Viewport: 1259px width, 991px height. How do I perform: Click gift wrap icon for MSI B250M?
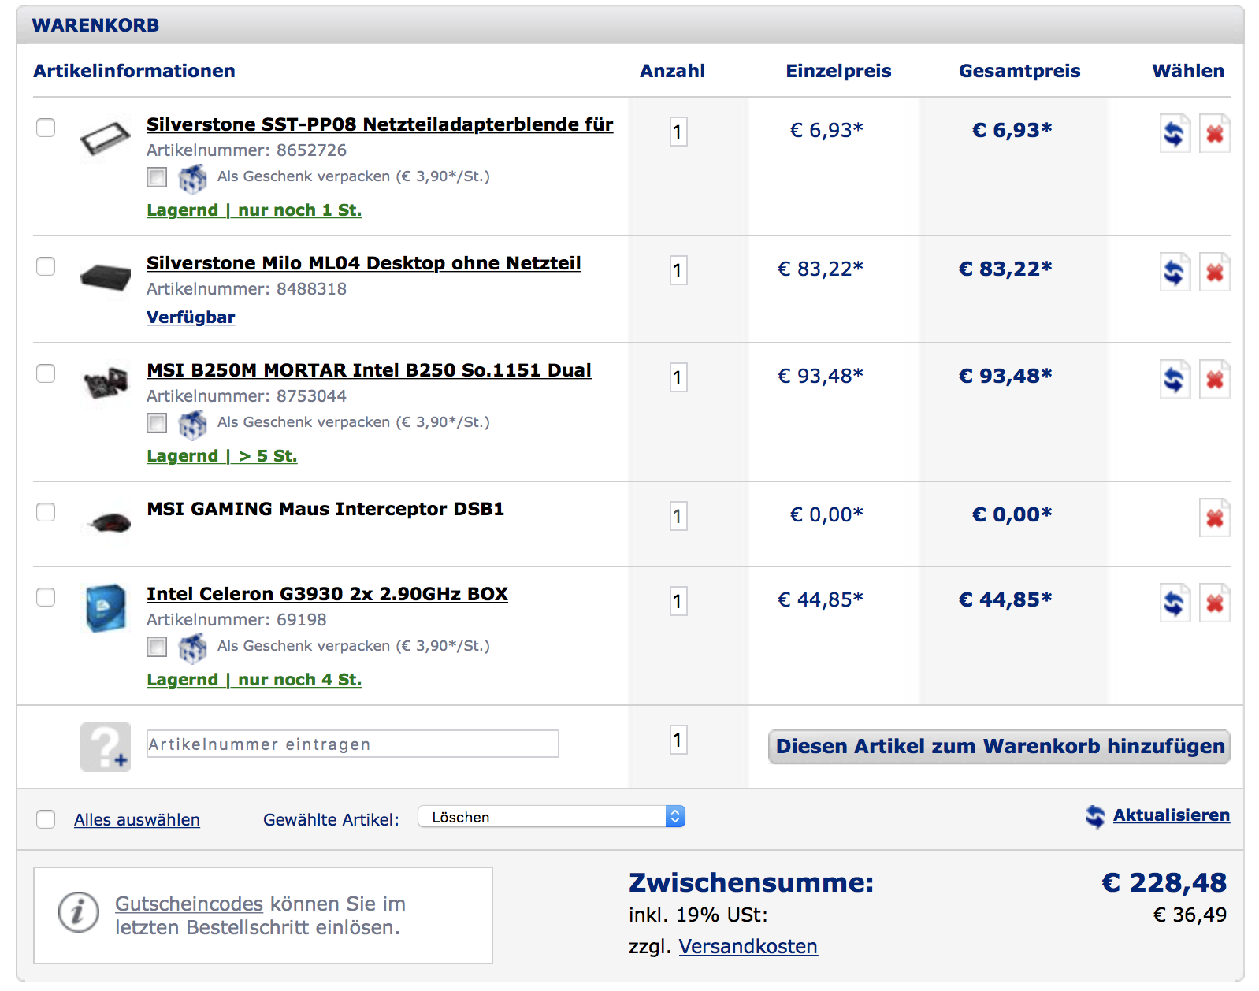point(192,424)
